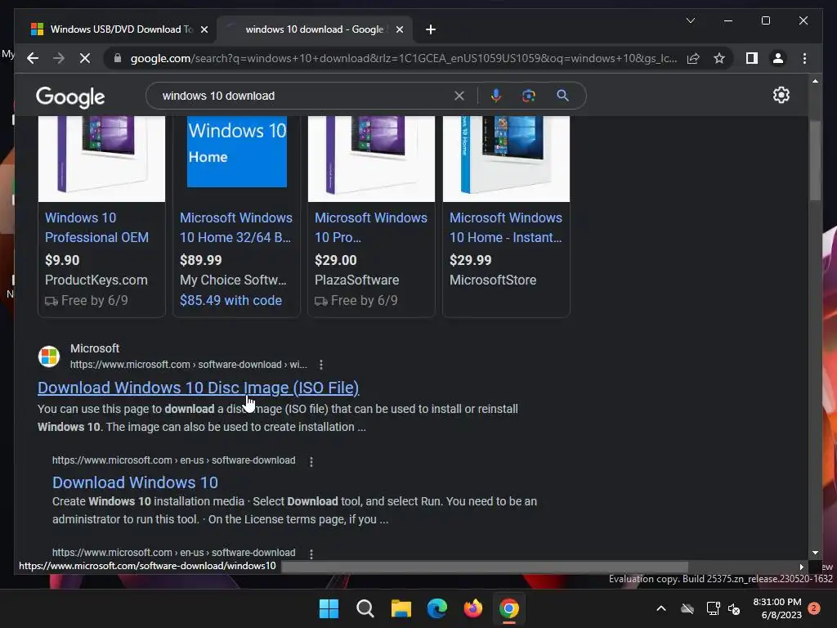Go back to the previous page
The height and width of the screenshot is (628, 837).
tap(33, 58)
